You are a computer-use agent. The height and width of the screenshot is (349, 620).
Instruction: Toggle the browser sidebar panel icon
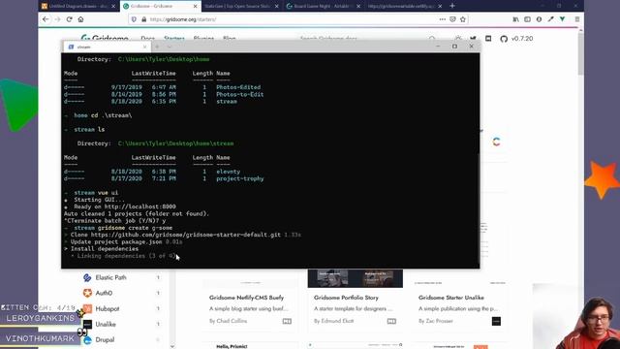point(527,19)
